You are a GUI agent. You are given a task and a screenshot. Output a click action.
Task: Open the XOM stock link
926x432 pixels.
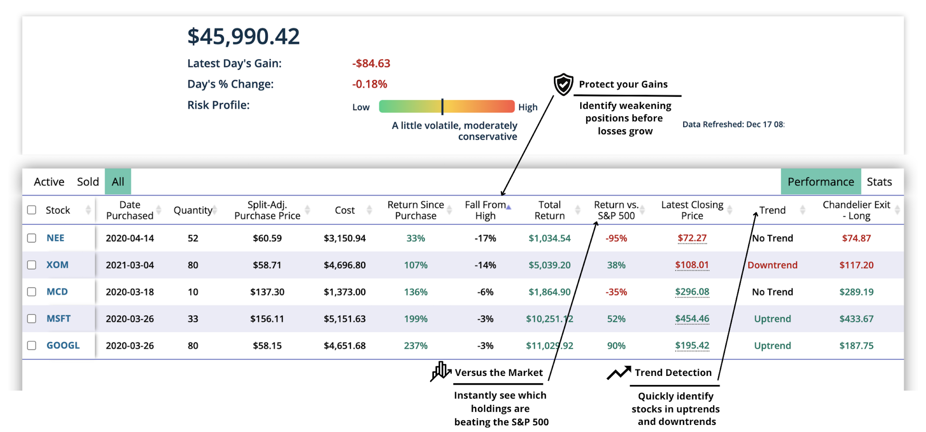click(58, 265)
